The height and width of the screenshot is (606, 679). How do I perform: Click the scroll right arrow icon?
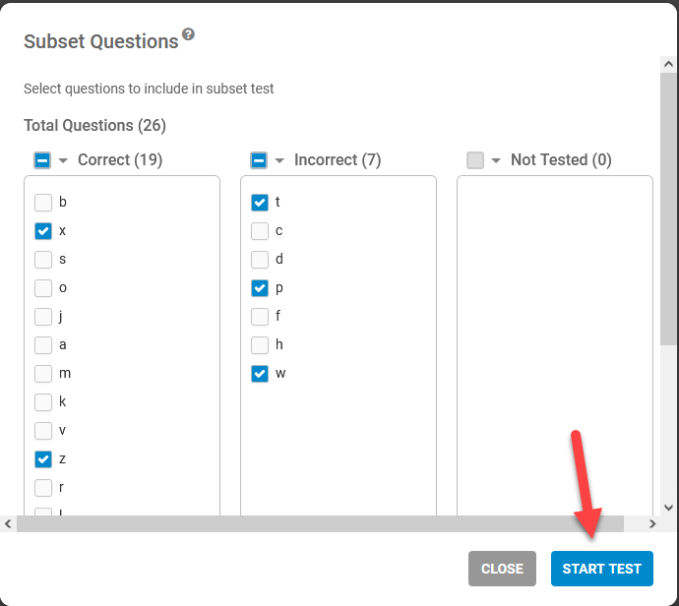[652, 523]
